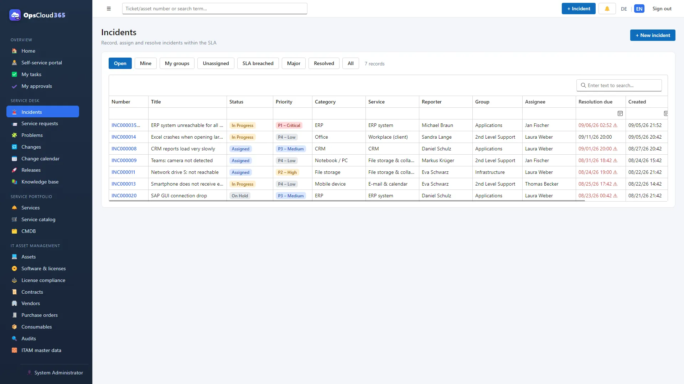Open Resolution due date filter calendar

click(x=620, y=113)
